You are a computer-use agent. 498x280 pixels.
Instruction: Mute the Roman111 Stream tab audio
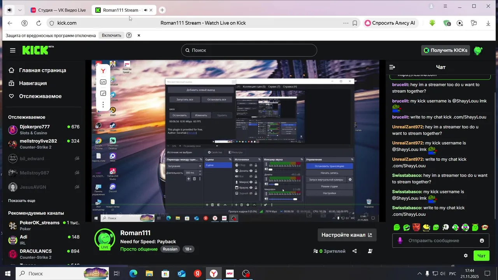[146, 10]
